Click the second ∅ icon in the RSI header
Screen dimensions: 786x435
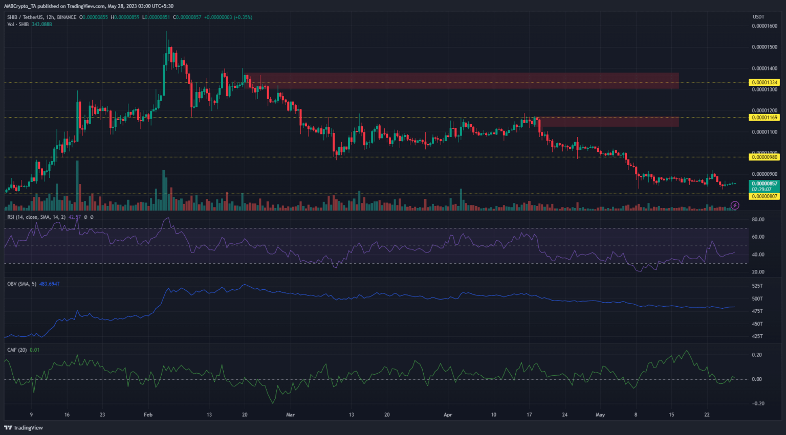(x=92, y=217)
